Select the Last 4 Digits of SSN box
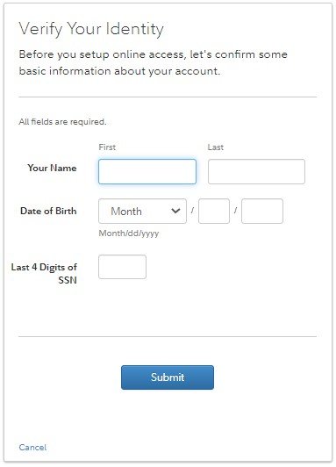The image size is (336, 467). coord(122,267)
